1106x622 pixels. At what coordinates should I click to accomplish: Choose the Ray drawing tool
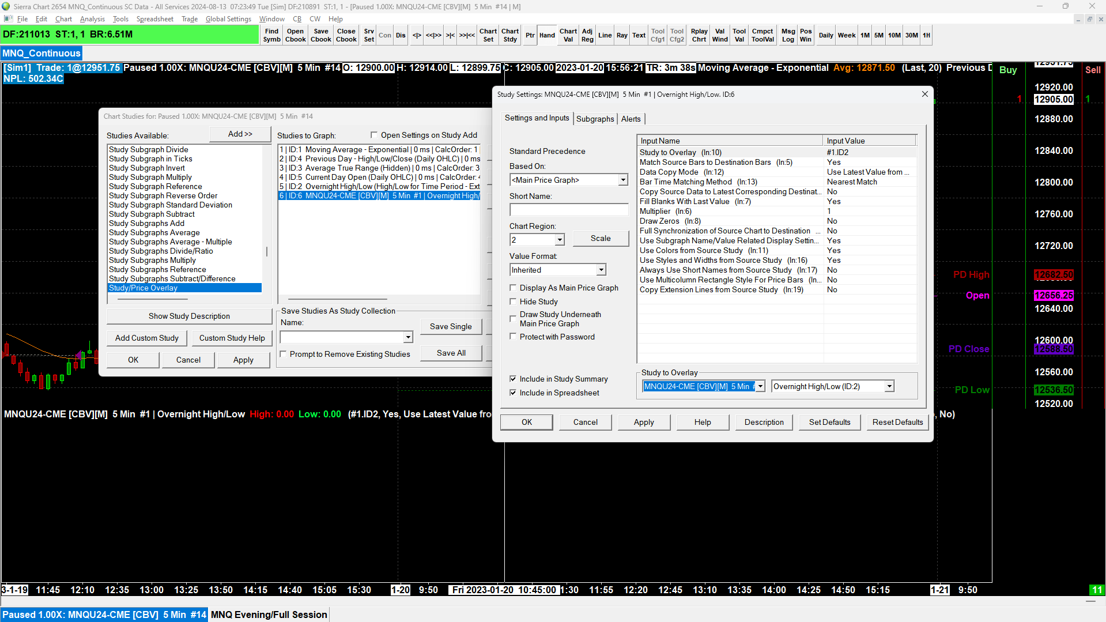622,35
